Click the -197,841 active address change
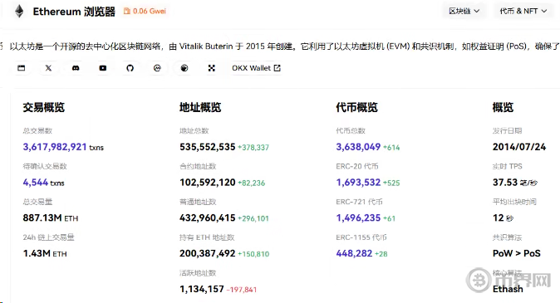Screen dimensions: 560x303 242,290
